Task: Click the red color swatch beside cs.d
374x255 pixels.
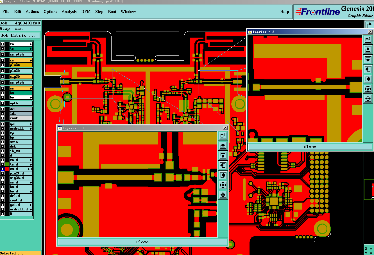Action: pyautogui.click(x=7, y=169)
